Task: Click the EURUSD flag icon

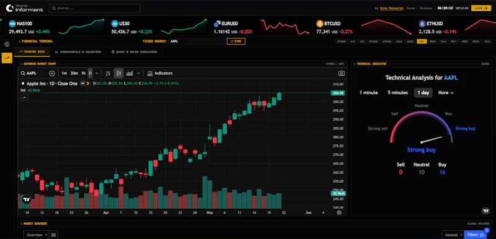Action: pos(217,24)
